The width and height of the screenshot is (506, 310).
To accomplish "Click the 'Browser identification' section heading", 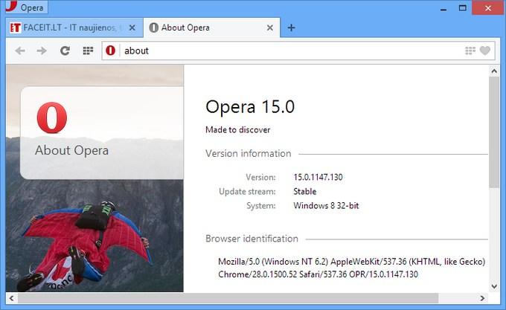I will tap(252, 239).
